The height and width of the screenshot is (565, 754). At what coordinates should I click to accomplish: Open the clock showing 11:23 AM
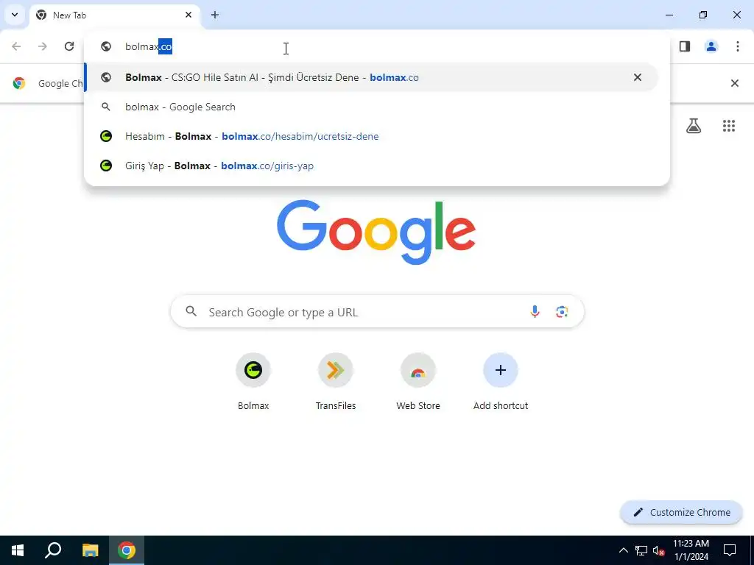[691, 550]
